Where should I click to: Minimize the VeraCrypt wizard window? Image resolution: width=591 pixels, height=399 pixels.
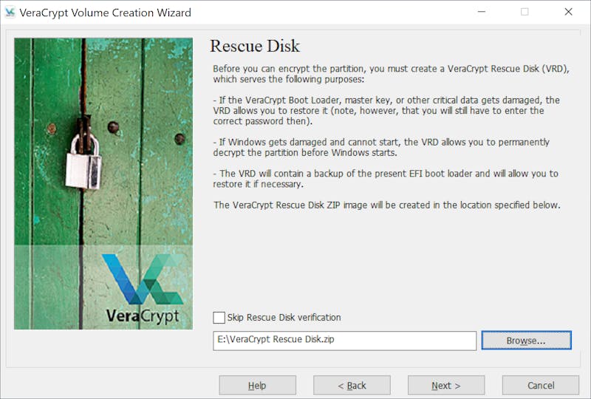tap(482, 12)
